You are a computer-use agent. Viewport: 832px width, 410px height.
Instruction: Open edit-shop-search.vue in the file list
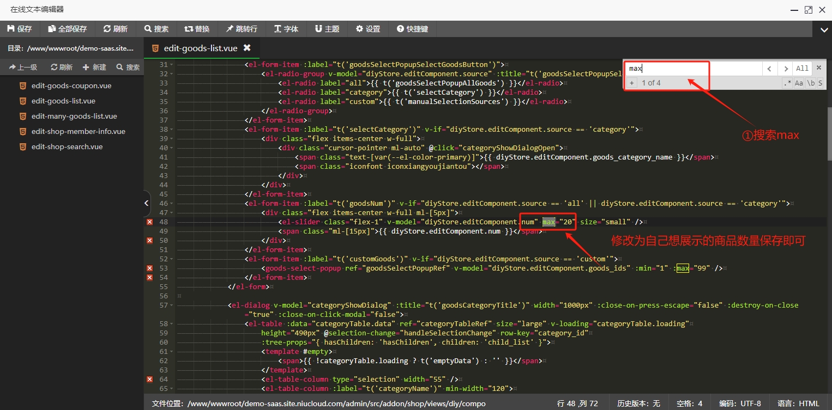tap(67, 146)
